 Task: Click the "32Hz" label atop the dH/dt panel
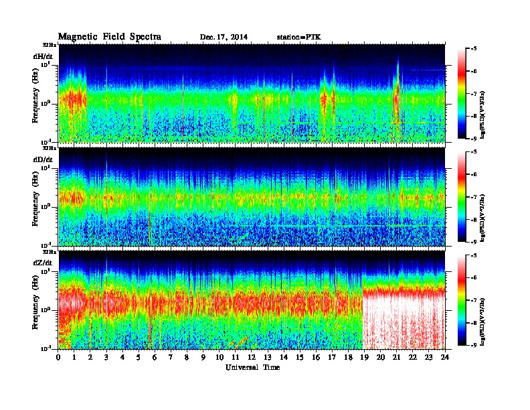tap(50, 45)
